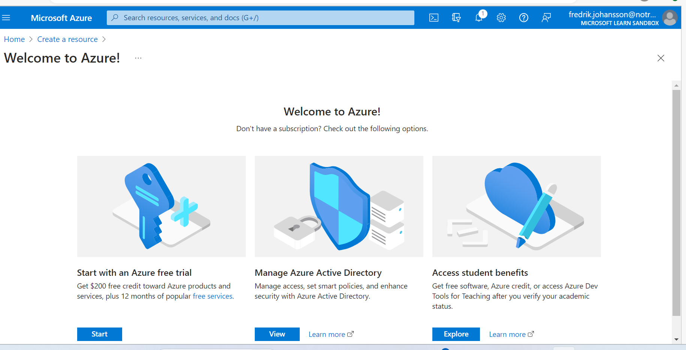Click the search resources, services, and docs box

[x=260, y=18]
